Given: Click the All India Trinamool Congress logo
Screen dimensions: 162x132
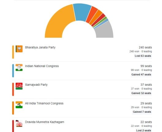Looking at the screenshot, I should [x=19, y=105].
